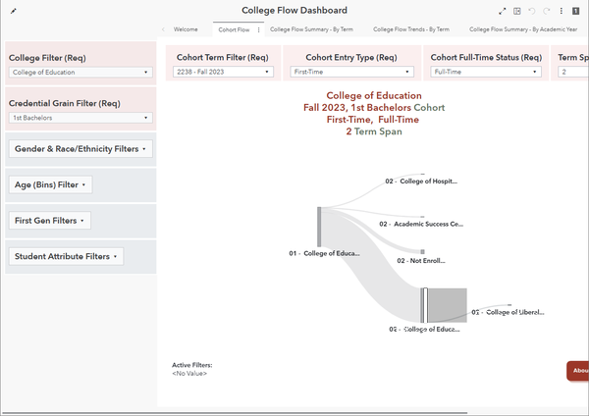Expand the Age (Bins) Filter
The image size is (589, 416).
click(x=50, y=184)
